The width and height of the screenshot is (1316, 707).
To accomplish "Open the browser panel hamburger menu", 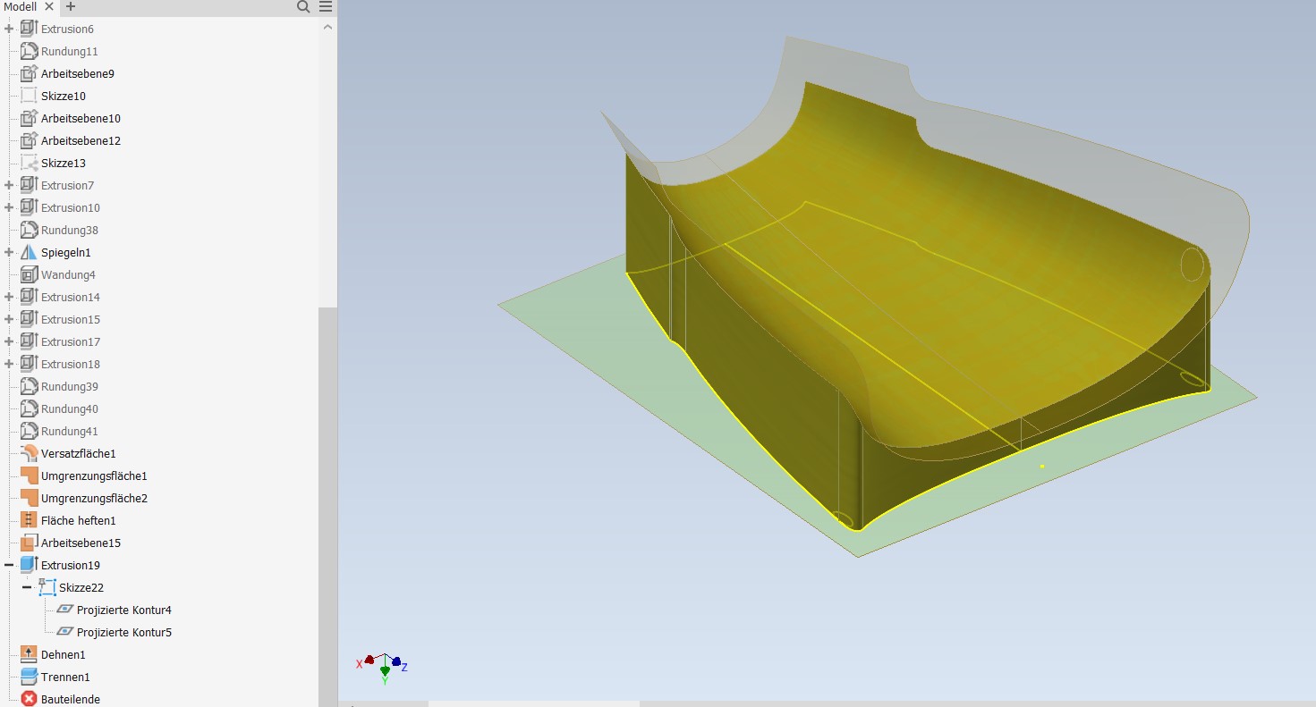I will coord(326,6).
